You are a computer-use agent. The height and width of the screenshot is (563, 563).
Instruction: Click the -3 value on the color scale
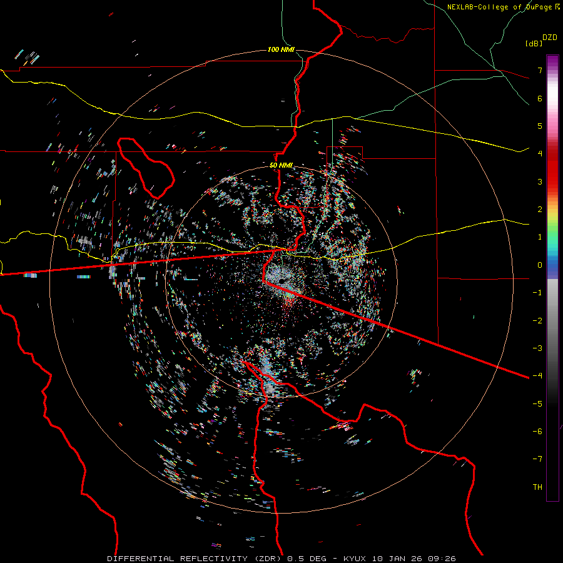click(x=537, y=348)
